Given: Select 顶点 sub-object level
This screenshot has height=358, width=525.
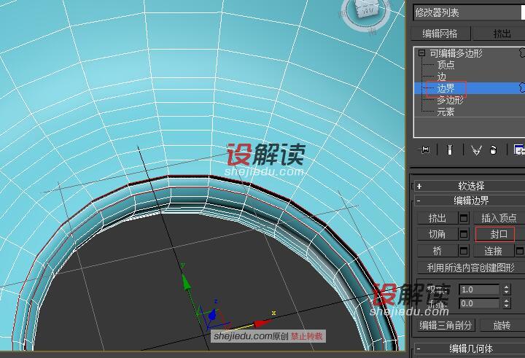Looking at the screenshot, I should click(446, 65).
